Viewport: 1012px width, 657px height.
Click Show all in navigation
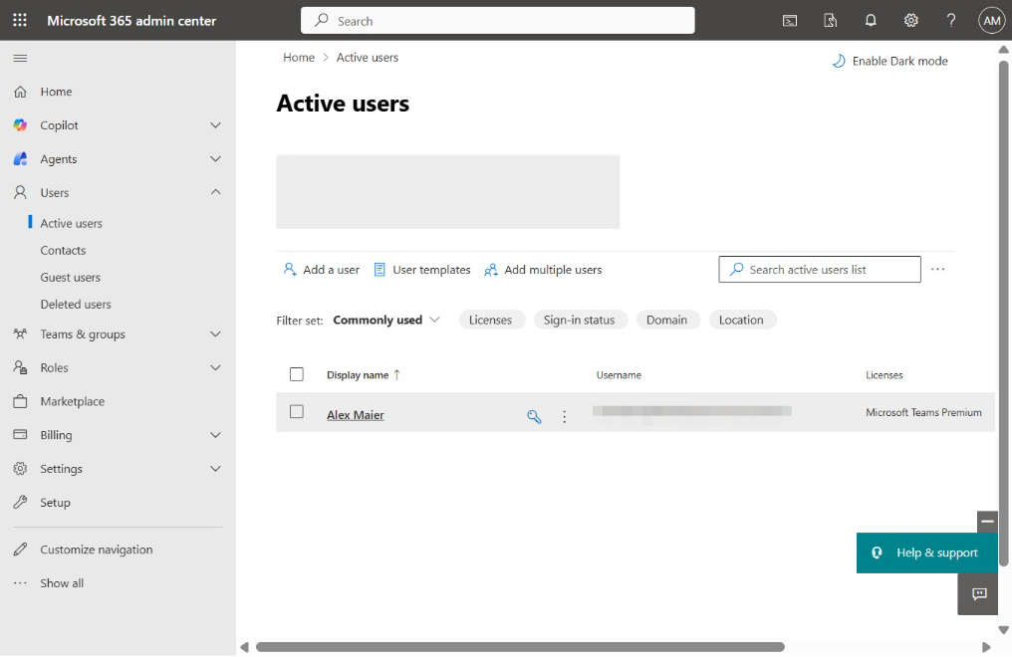click(x=62, y=583)
